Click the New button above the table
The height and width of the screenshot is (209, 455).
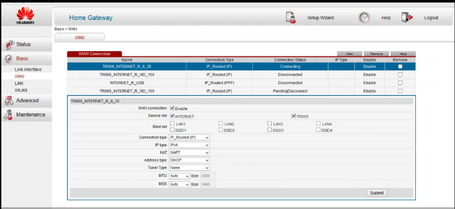coord(350,54)
